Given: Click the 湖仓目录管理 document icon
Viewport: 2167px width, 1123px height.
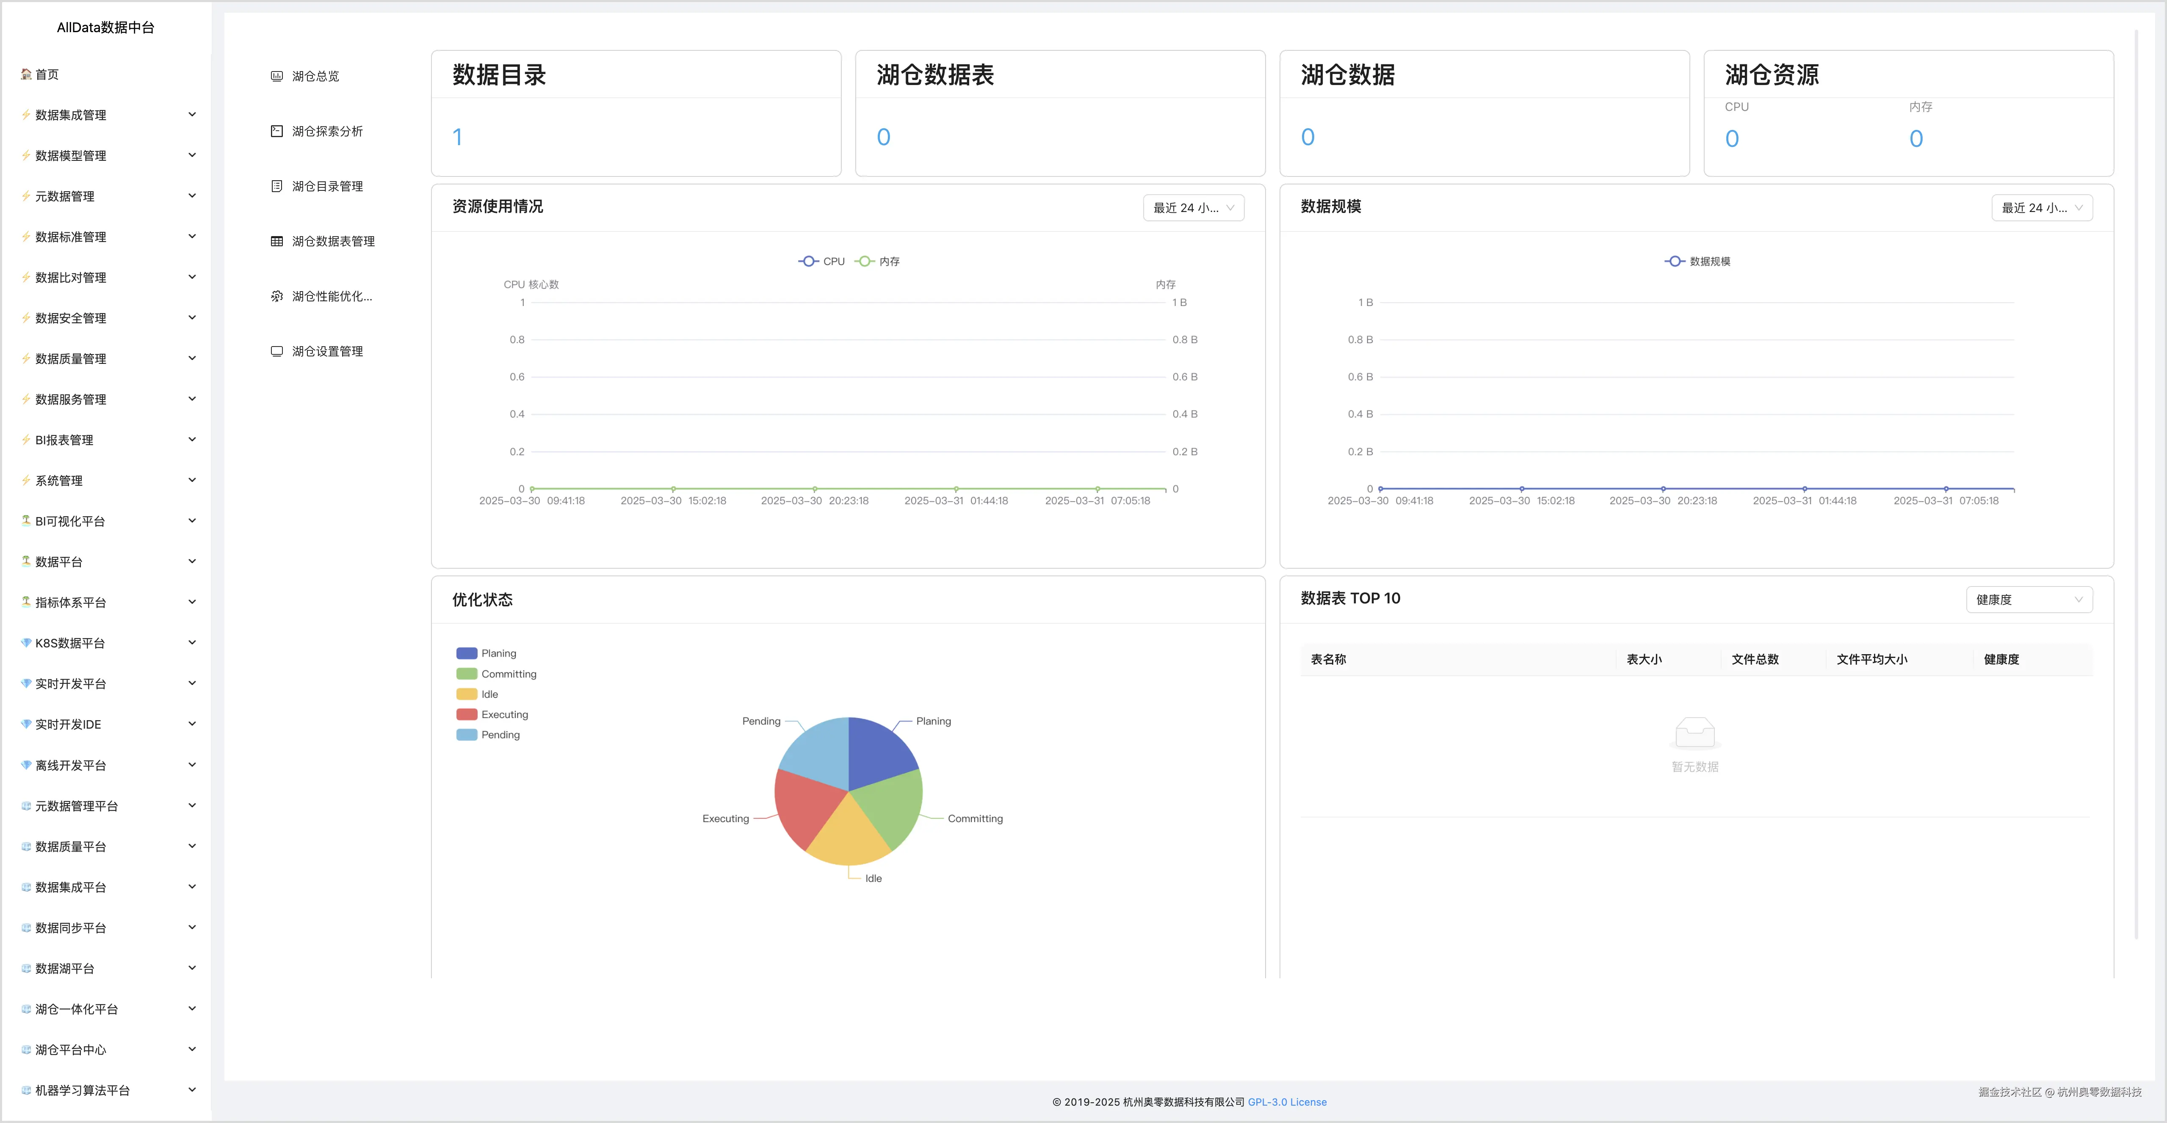Looking at the screenshot, I should (x=277, y=187).
